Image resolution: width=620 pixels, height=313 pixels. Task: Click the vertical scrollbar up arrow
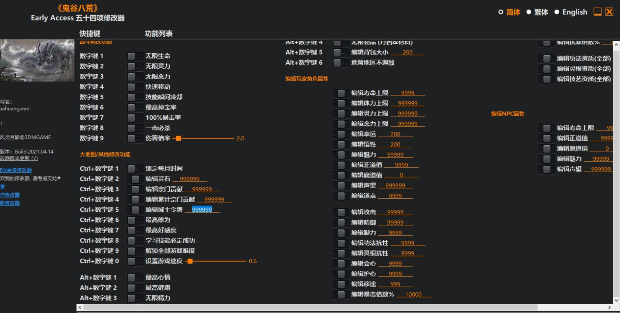coord(616,44)
